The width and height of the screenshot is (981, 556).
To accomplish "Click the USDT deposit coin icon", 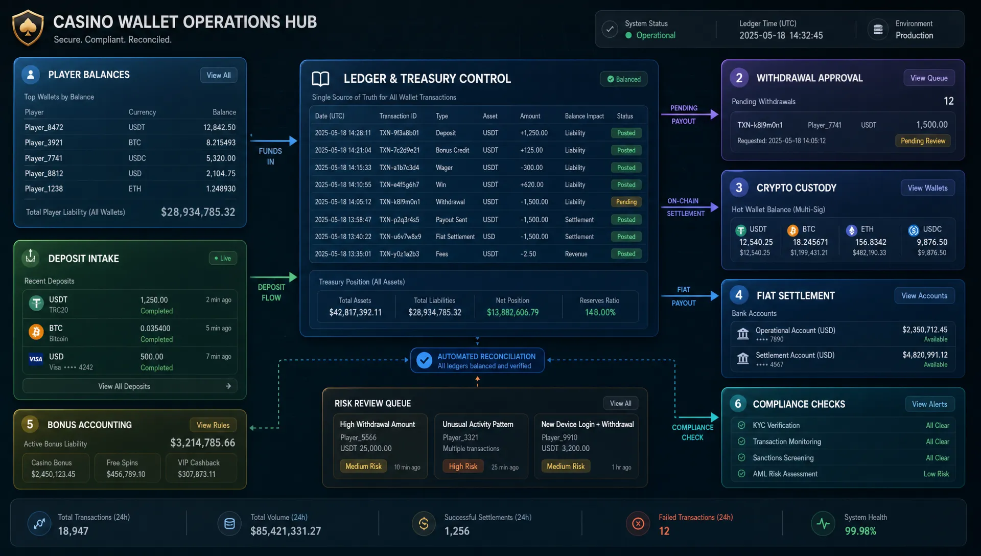I will tap(36, 304).
